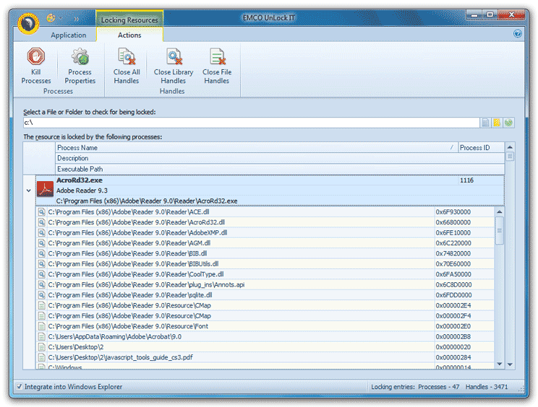Click the green check resource icon
Viewport: 538px width, 407px height.
[x=508, y=123]
